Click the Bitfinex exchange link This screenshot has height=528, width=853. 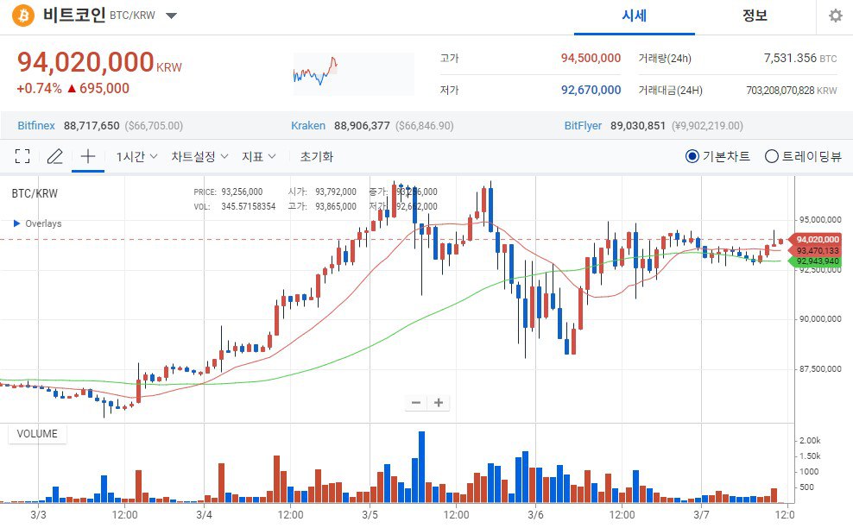[36, 126]
